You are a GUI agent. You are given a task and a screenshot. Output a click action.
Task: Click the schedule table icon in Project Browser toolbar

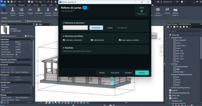tap(177, 27)
